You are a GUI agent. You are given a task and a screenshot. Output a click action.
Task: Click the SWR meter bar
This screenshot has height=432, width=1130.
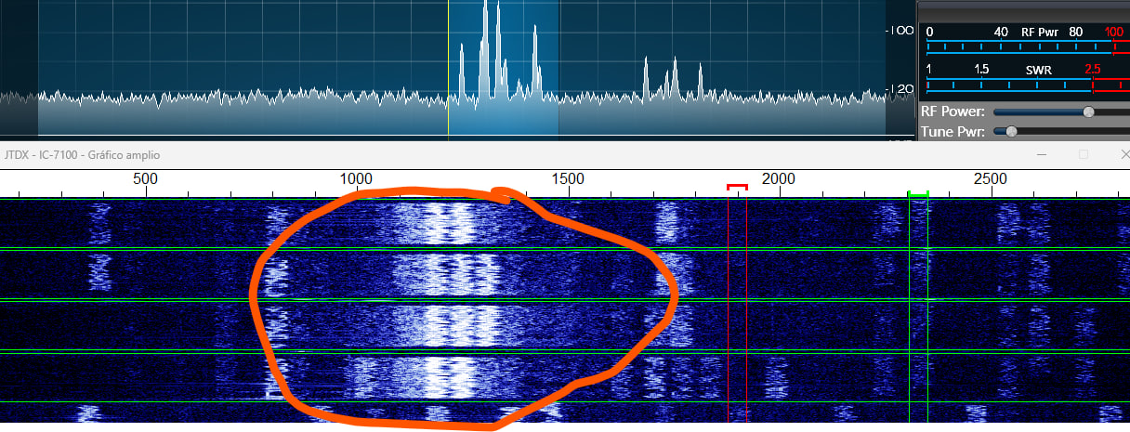coord(1022,85)
